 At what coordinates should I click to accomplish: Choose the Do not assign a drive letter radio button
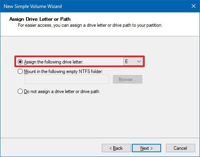[20, 91]
